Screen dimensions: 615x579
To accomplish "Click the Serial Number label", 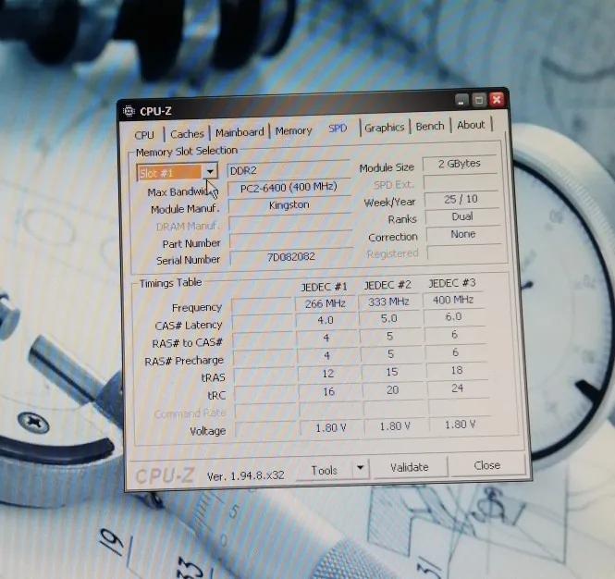I will pyautogui.click(x=189, y=261).
